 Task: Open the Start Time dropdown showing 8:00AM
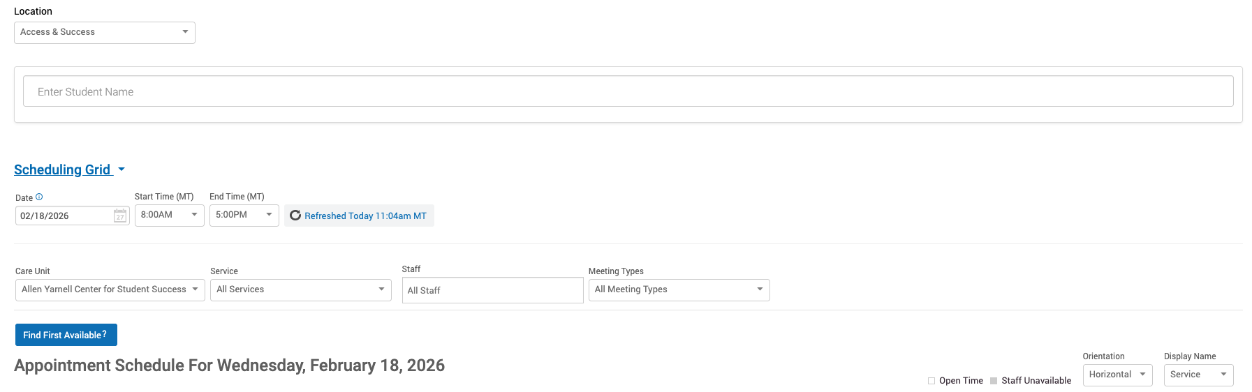point(170,216)
